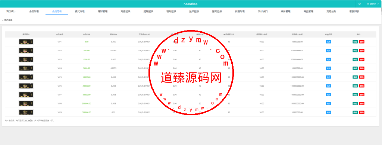The width and height of the screenshot is (382, 145).
Task: Open the 提现记录 nav tab
Action: tap(148, 12)
